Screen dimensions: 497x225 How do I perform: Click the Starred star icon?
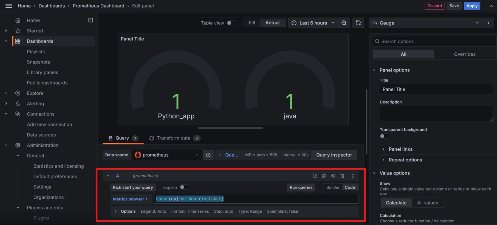tap(18, 31)
